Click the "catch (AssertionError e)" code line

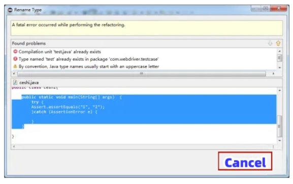point(64,112)
